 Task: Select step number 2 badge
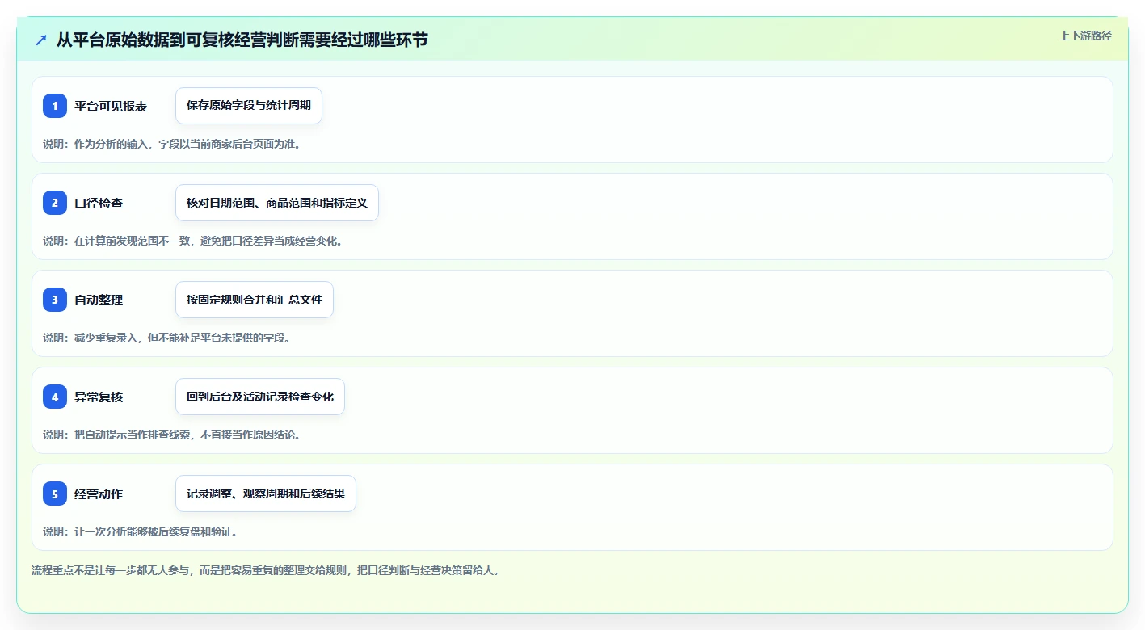[55, 203]
